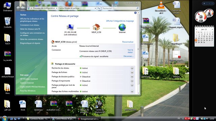216x121 pixels.
Task: Open Gérer les connexions réseau
Action: (x=31, y=39)
